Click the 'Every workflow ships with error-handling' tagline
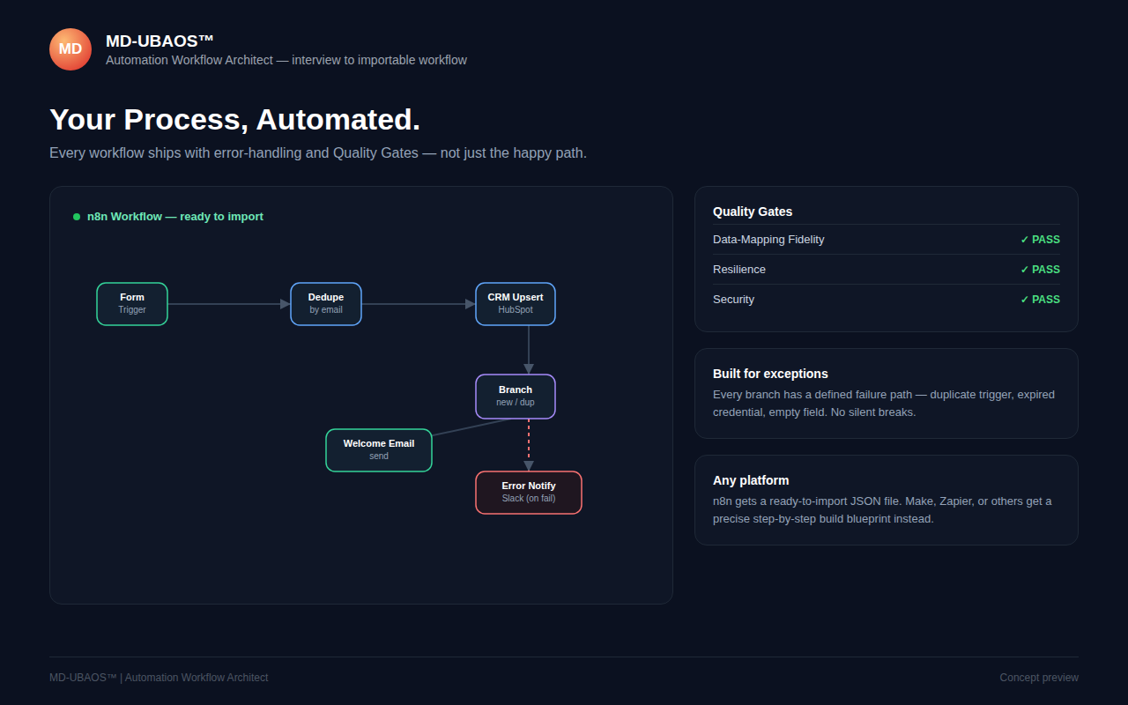 click(318, 153)
